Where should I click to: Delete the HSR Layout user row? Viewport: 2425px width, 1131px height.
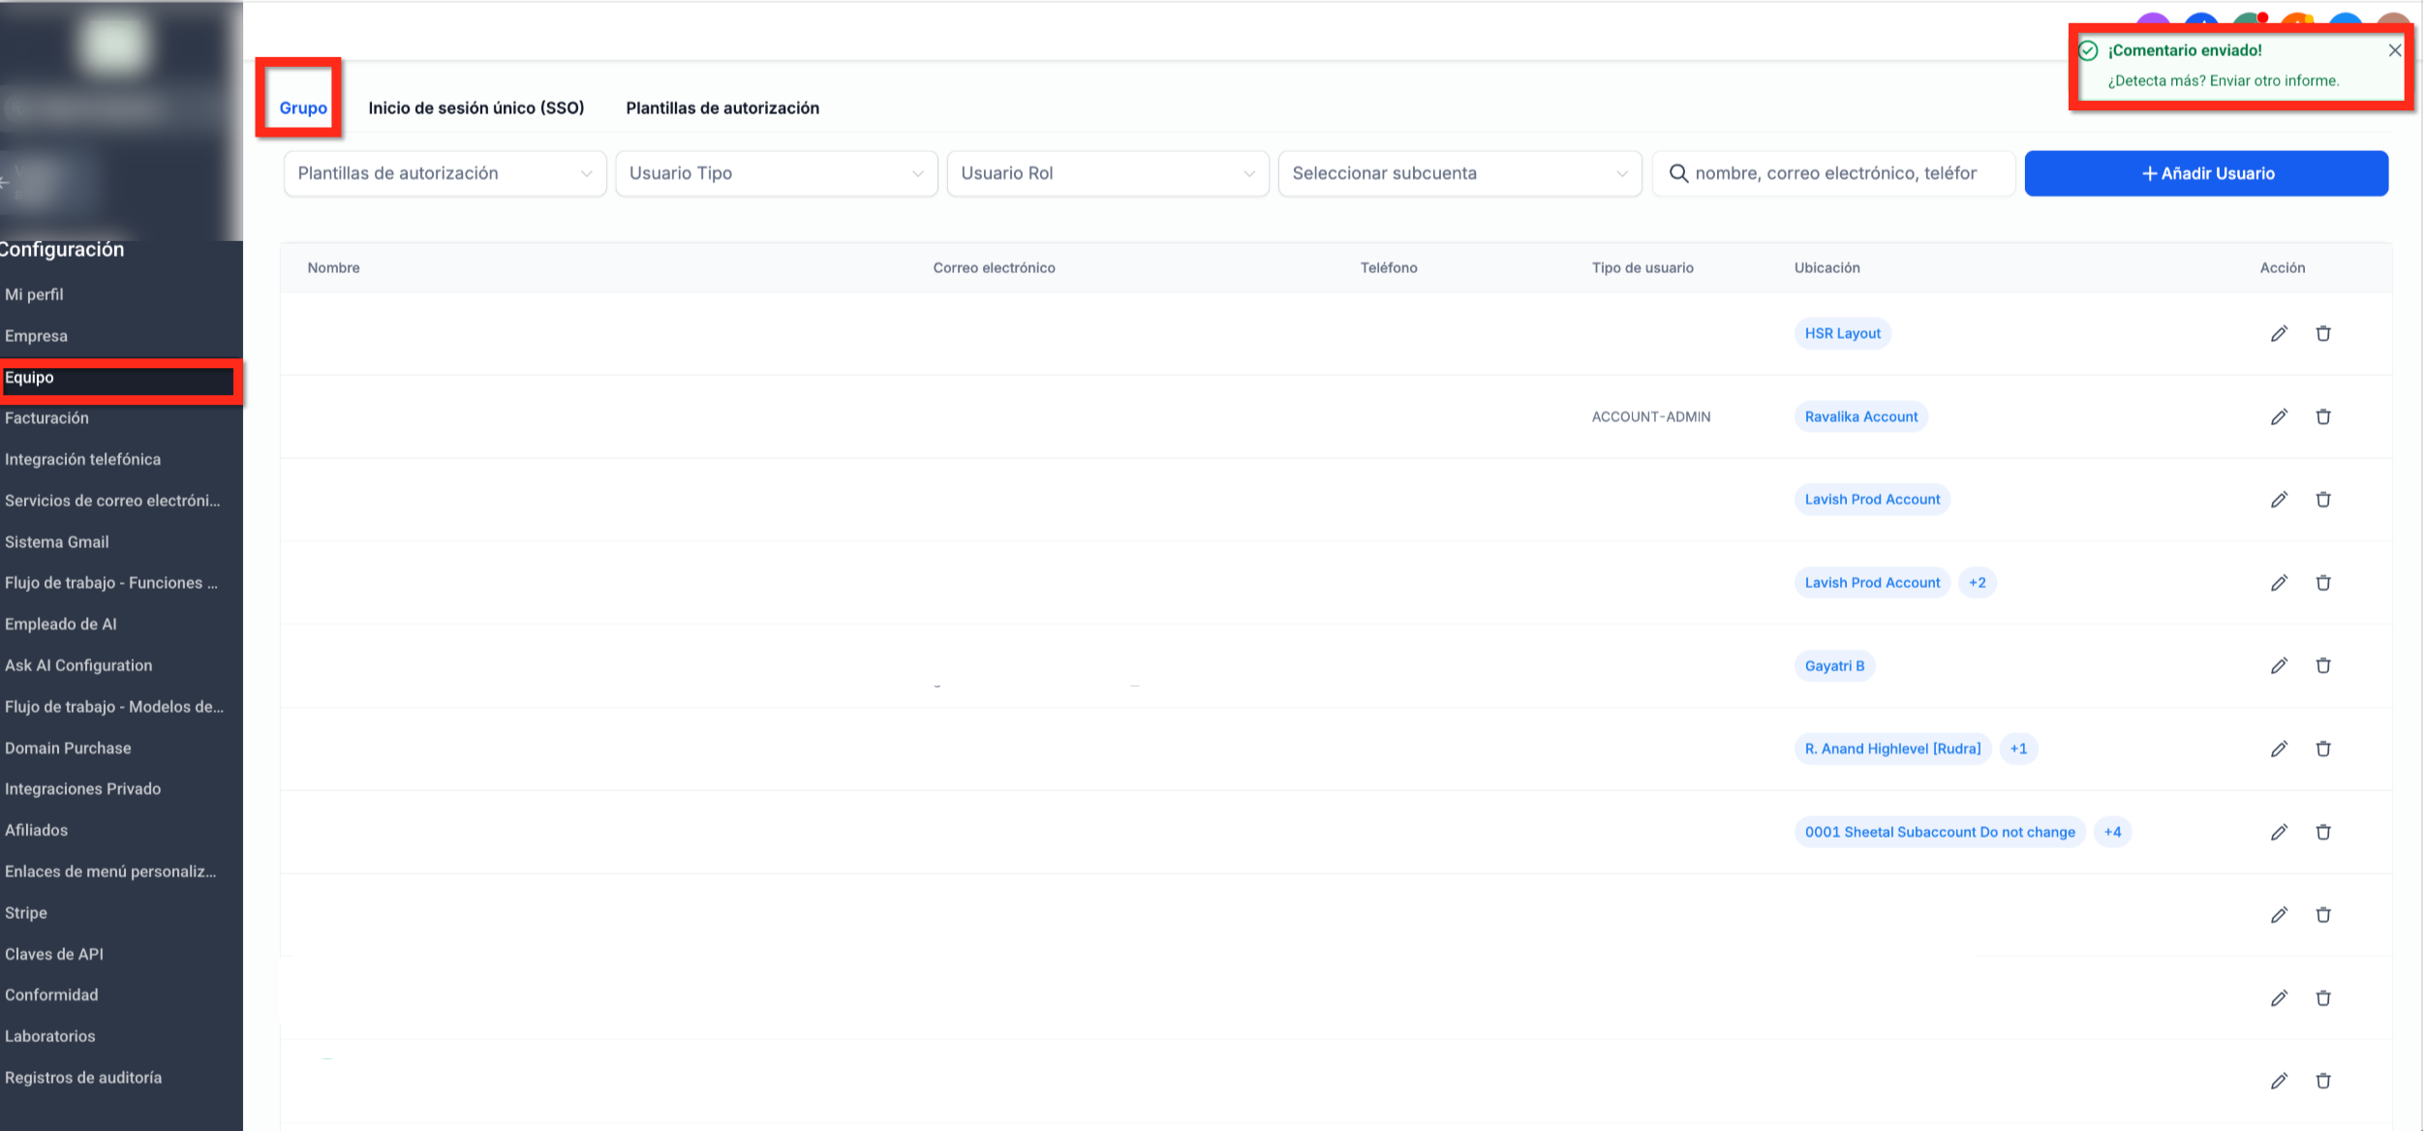pos(2324,333)
